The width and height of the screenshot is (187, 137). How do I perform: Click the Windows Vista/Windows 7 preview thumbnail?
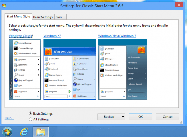coord(122,69)
